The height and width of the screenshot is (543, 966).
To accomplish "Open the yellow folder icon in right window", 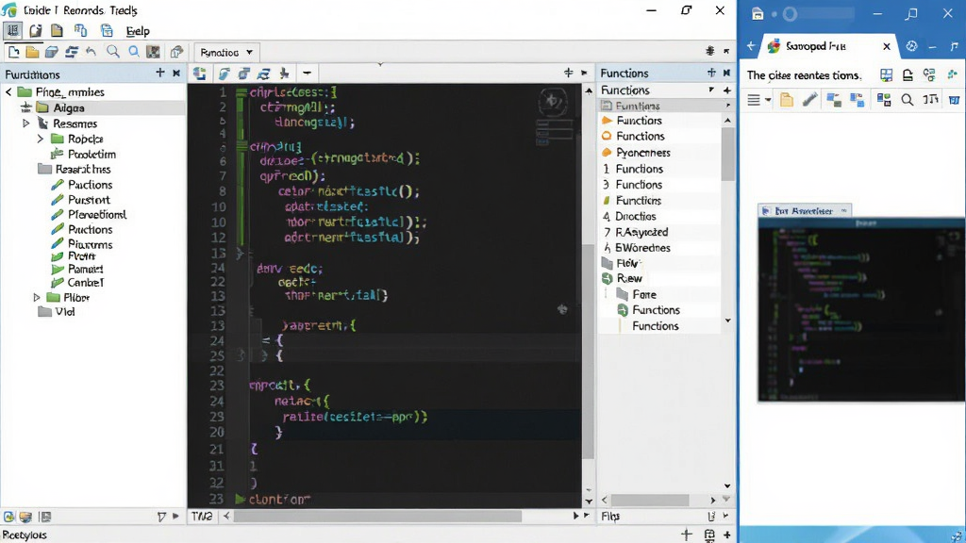I will click(787, 100).
